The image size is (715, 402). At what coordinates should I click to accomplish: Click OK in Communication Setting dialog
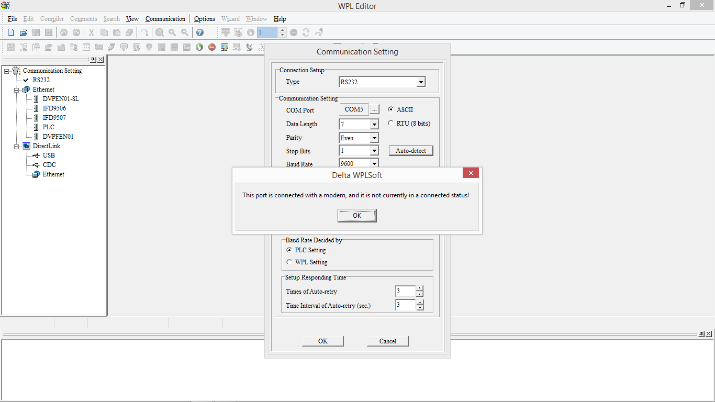click(x=323, y=341)
